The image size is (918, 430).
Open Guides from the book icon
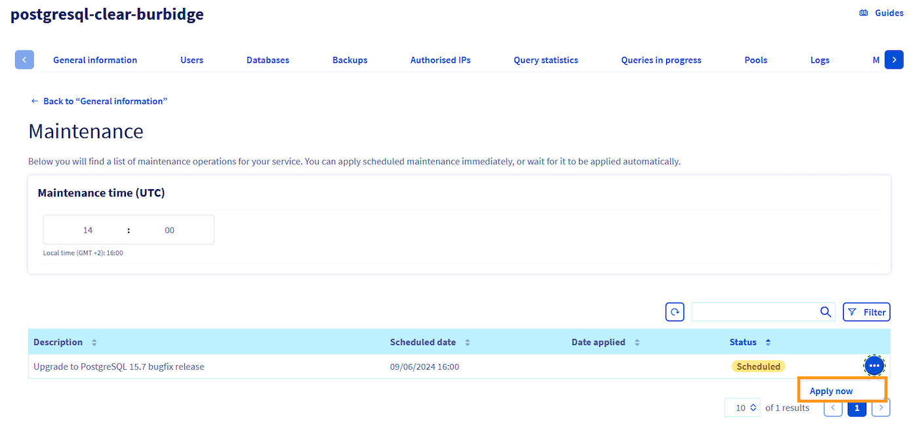[864, 13]
